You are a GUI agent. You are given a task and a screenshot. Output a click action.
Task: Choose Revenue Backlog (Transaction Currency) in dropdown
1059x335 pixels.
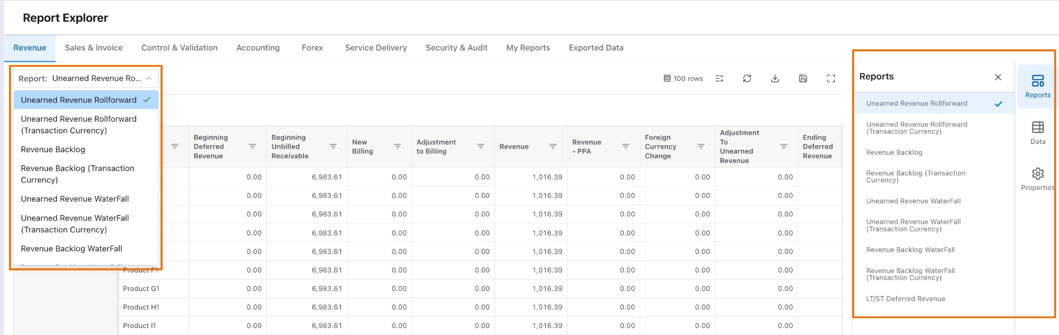tap(86, 174)
